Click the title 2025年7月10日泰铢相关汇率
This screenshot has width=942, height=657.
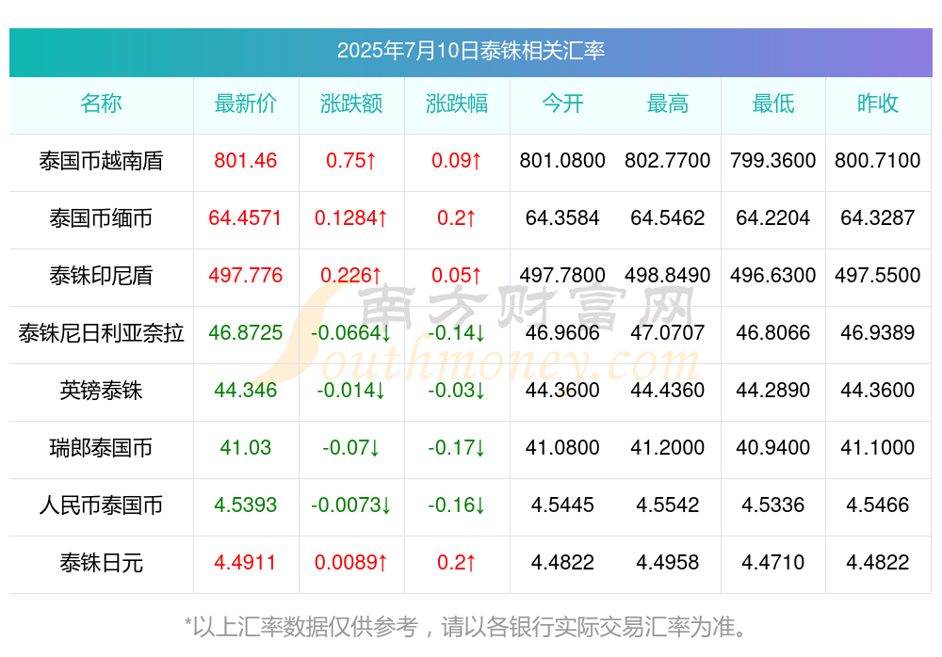point(470,51)
